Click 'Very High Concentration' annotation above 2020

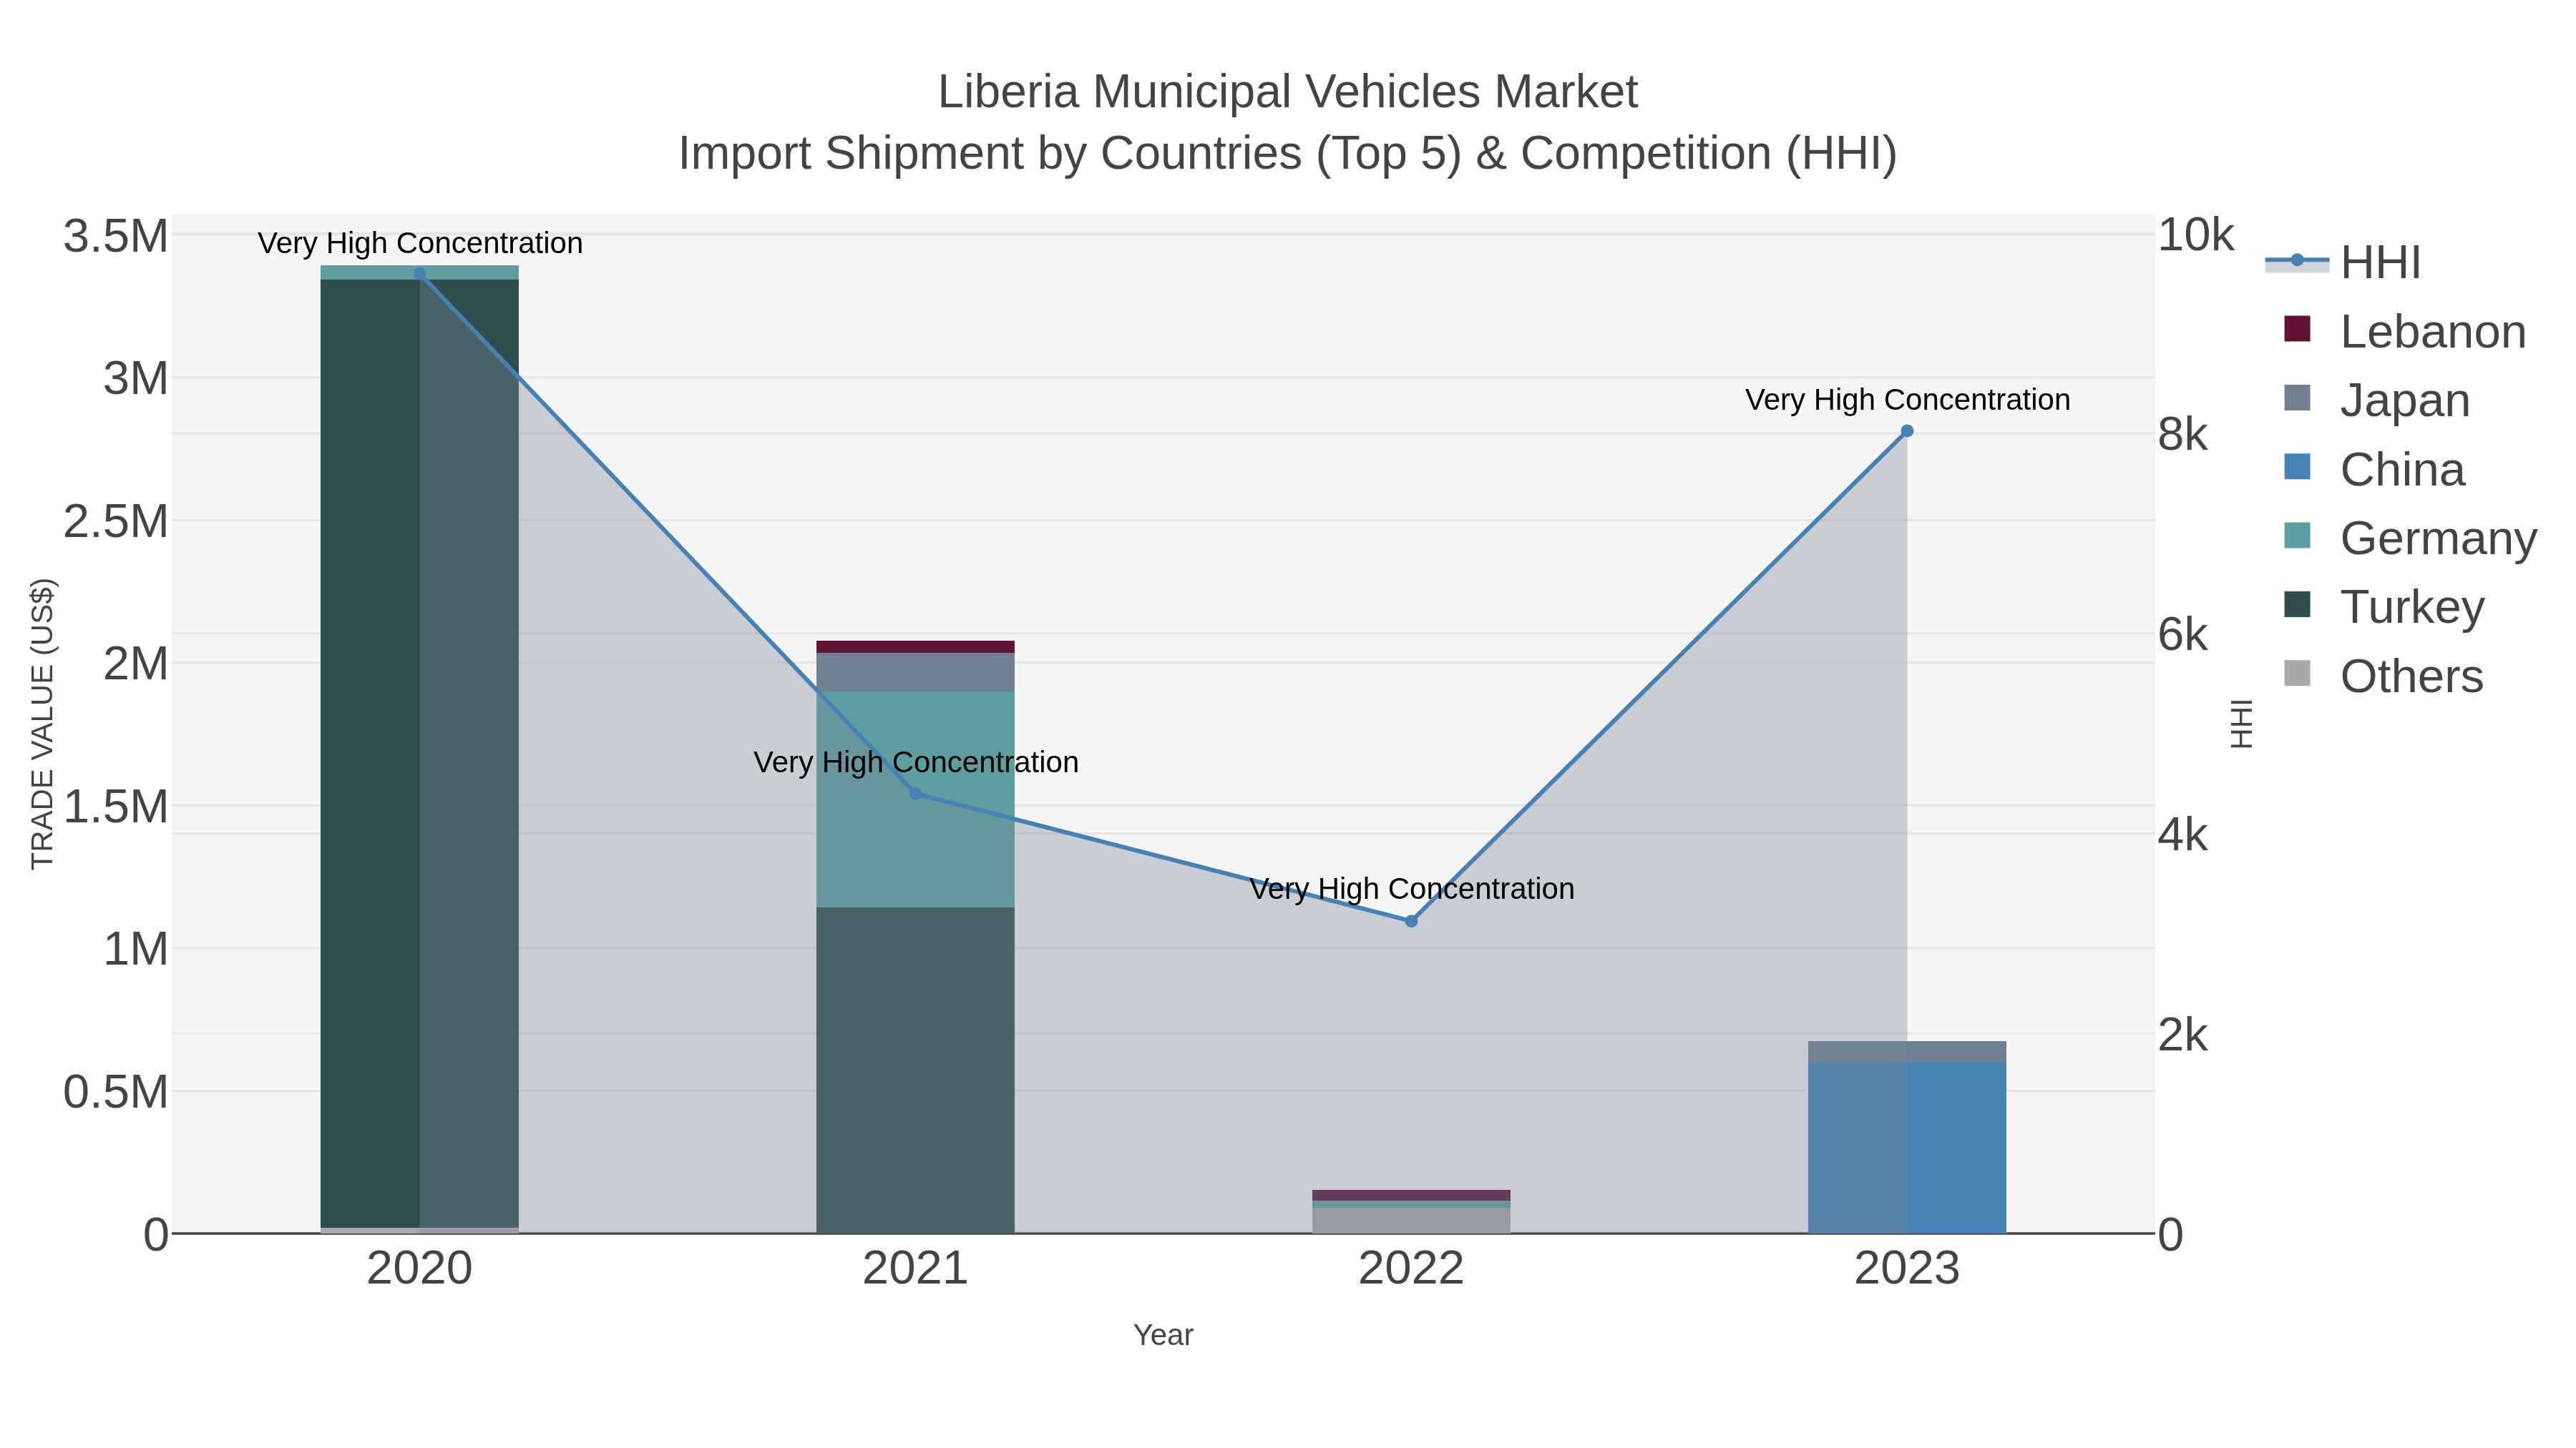tap(420, 243)
